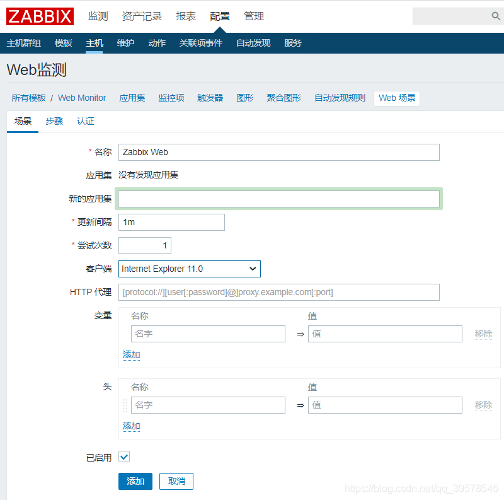The image size is (504, 500).
Task: Open the 触发器 link
Action: tap(210, 98)
